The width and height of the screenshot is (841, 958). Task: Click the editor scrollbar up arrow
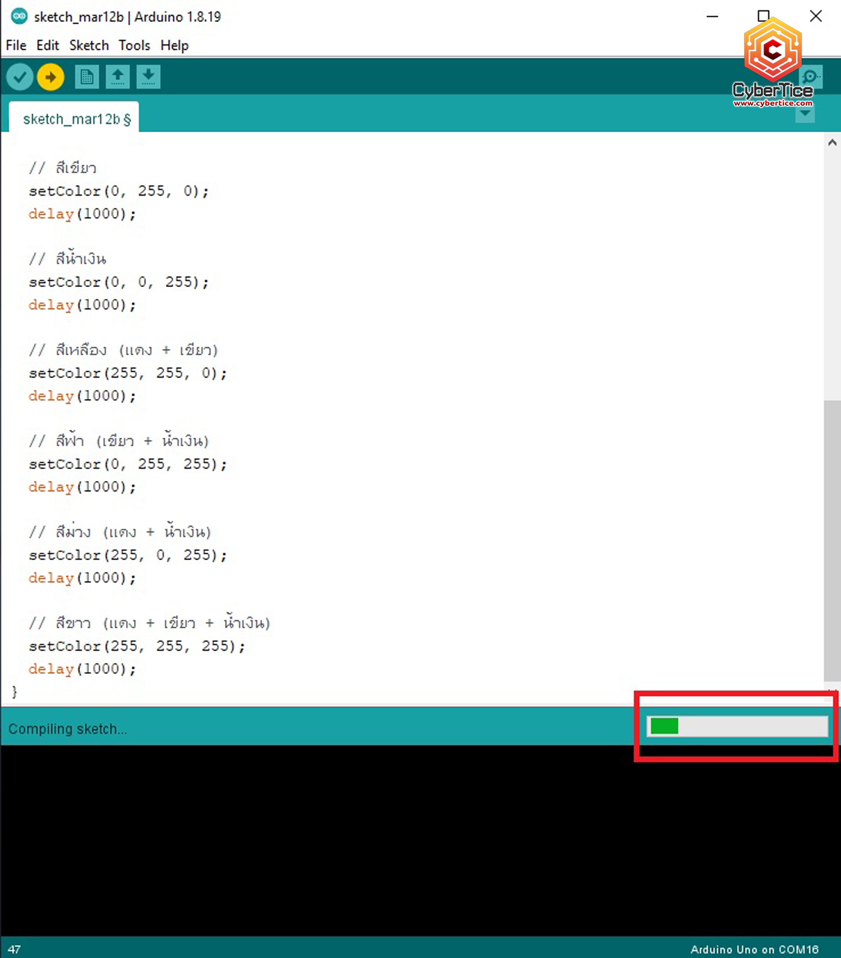pos(832,143)
